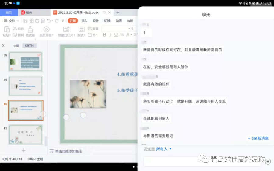This screenshot has height=171, width=274.
Task: Switch to the 插入 ribbon tab
Action: (84, 21)
